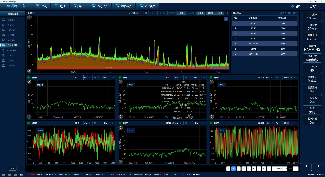Viewport: 325px width, 177px height.
Task: Click the channel 4 frequency field showing 101.7
Action: pyautogui.click(x=79, y=123)
